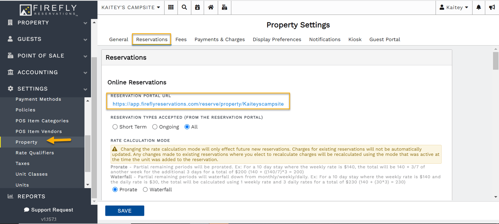Expand the Accounting sidebar section
Viewport: 499px width, 224px height.
click(47, 72)
